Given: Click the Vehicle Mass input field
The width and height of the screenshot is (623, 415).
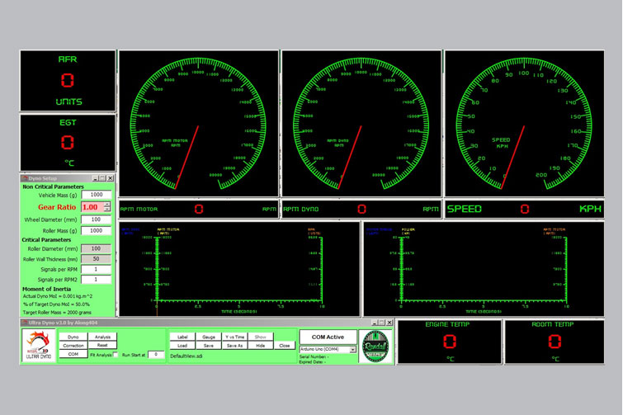Looking at the screenshot, I should pyautogui.click(x=97, y=195).
